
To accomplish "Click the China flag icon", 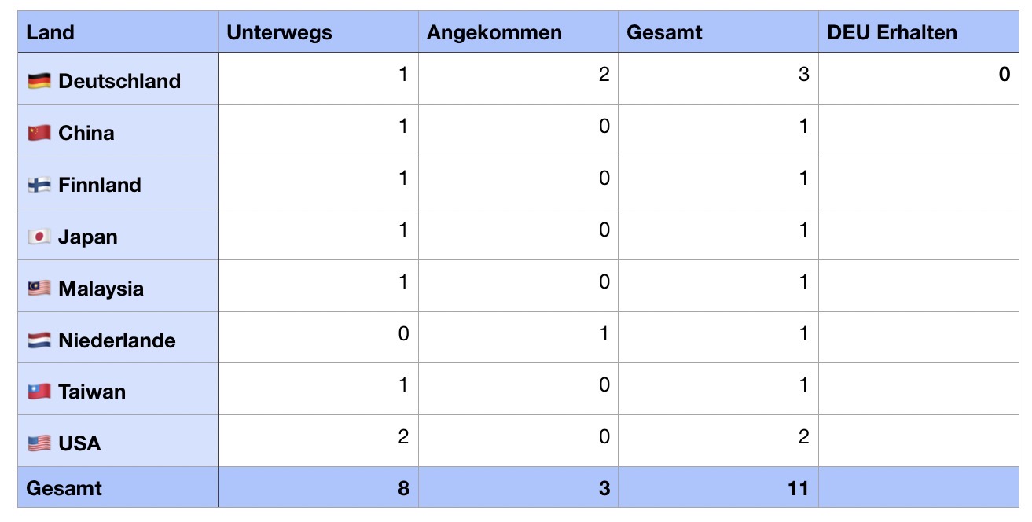I will coord(39,133).
